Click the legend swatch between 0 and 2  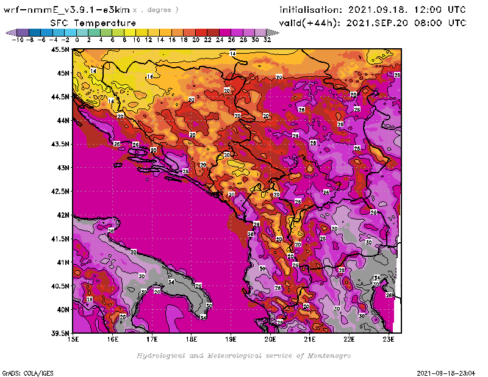[82, 32]
